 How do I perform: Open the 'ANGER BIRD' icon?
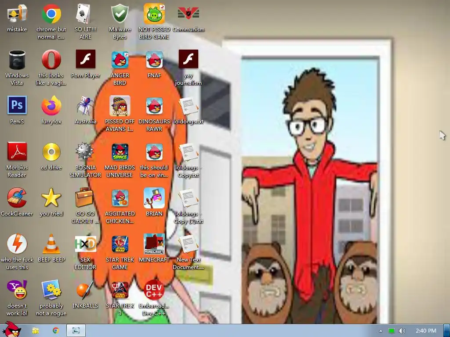120,60
